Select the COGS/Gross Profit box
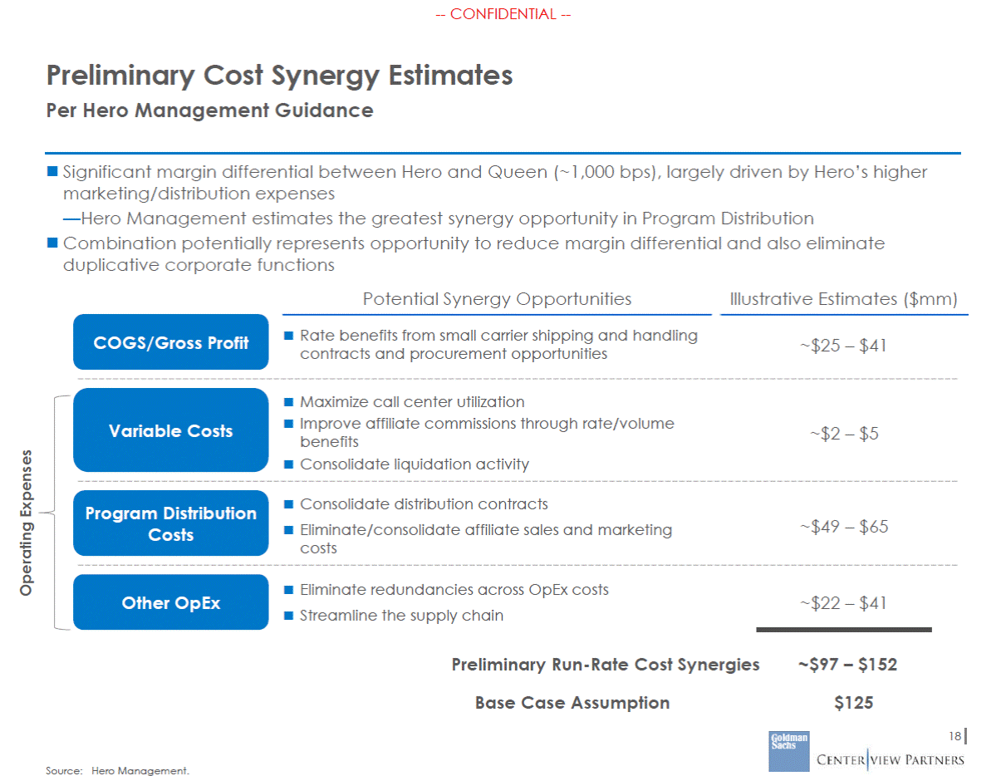1006x776 pixels. click(171, 342)
